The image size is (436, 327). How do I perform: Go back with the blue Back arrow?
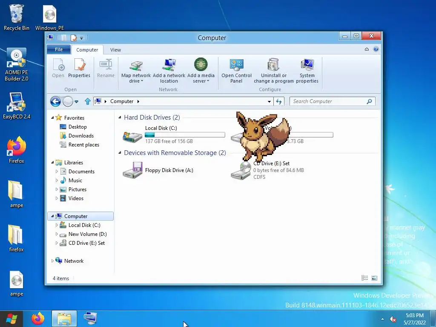tap(55, 101)
